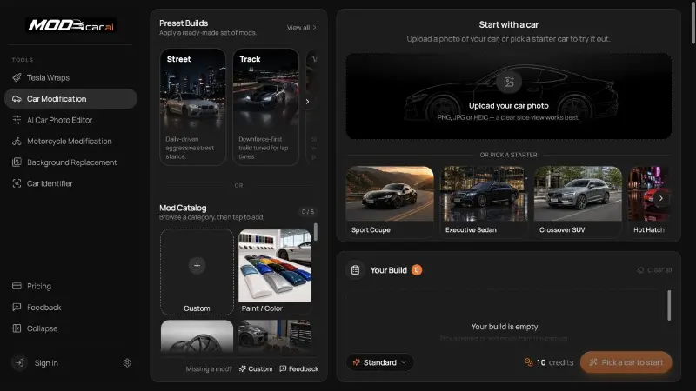
Task: Click the Pricing card icon
Action: click(x=17, y=286)
